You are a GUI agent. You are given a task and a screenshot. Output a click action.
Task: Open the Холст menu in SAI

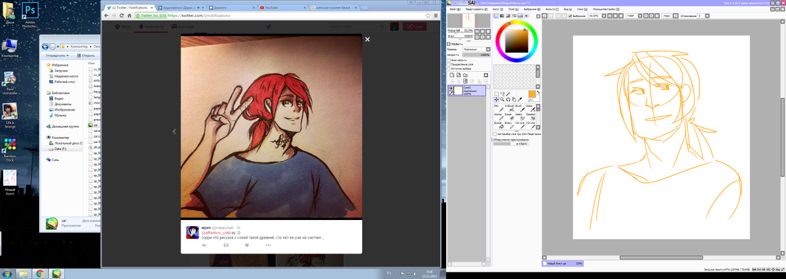[x=496, y=9]
